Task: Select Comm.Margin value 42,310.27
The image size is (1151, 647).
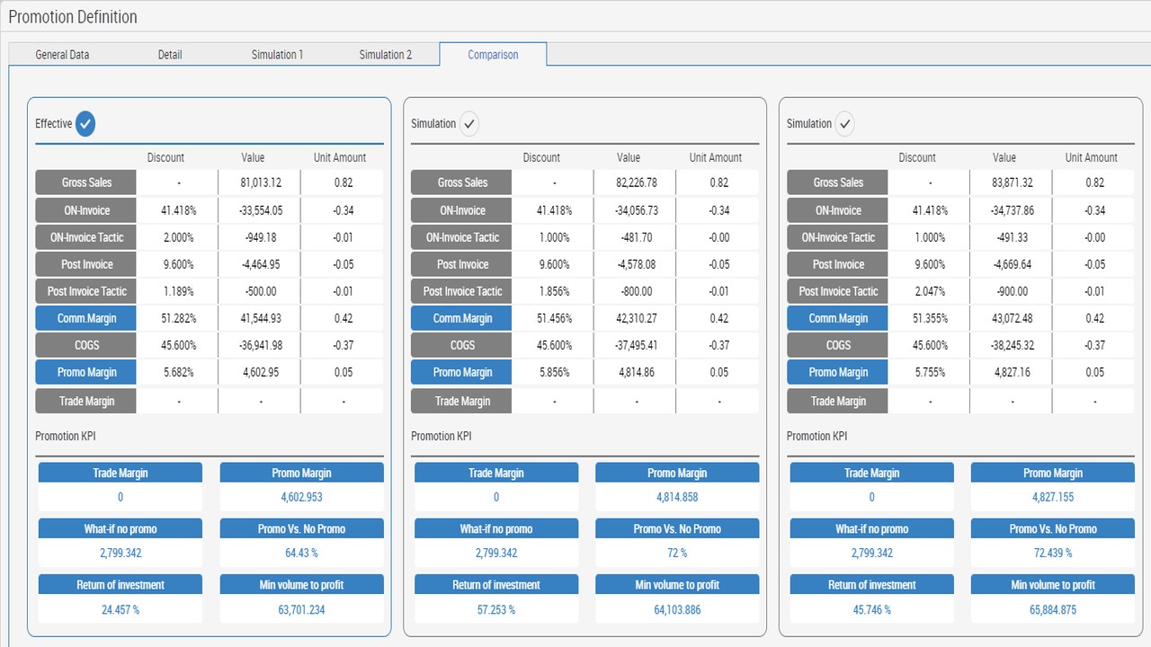Action: pos(635,318)
